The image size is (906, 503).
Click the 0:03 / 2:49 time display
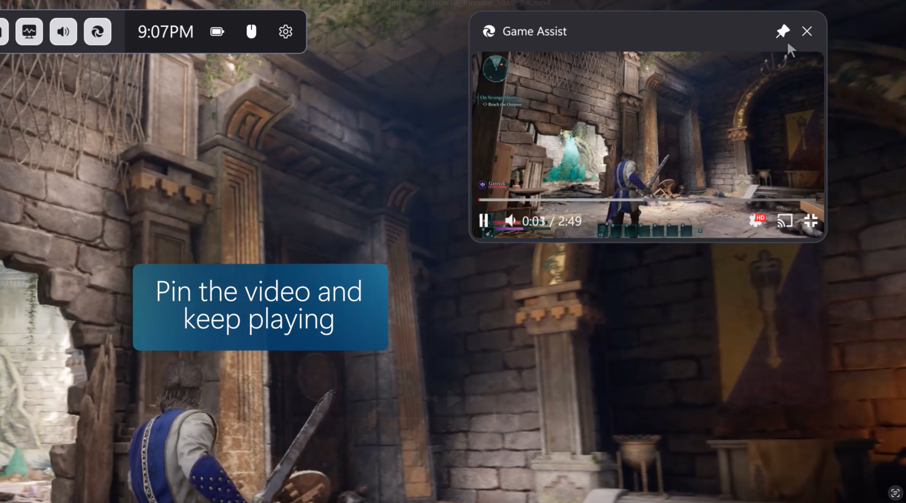click(x=552, y=221)
